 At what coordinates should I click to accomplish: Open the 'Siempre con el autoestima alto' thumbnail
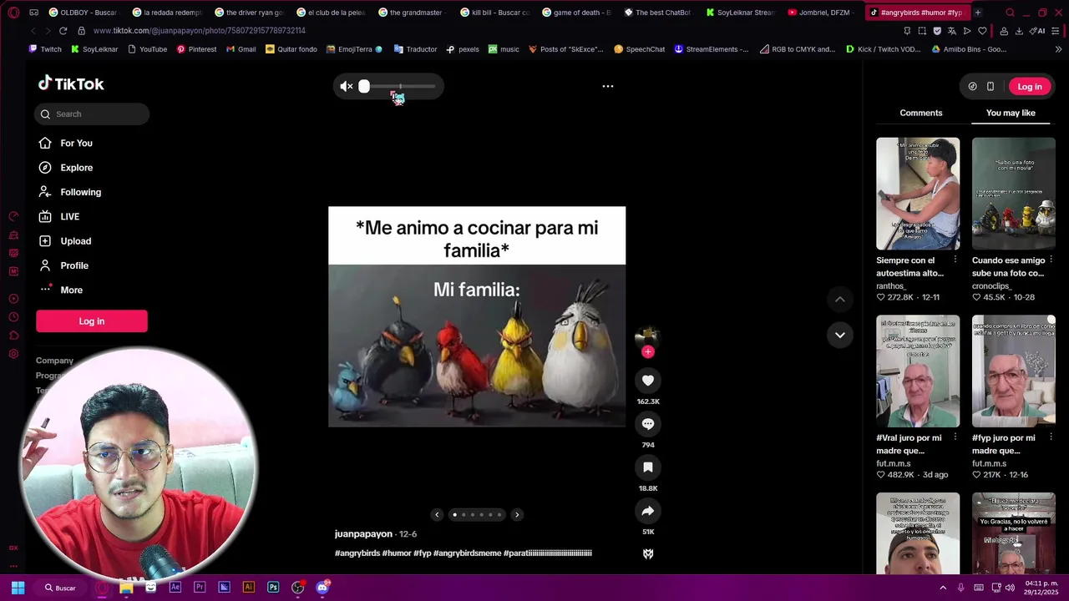(x=918, y=194)
